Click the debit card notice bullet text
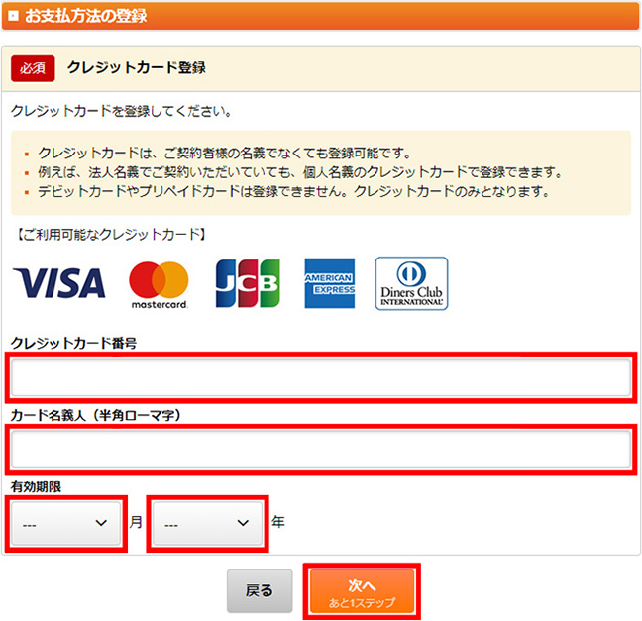 coord(293,191)
